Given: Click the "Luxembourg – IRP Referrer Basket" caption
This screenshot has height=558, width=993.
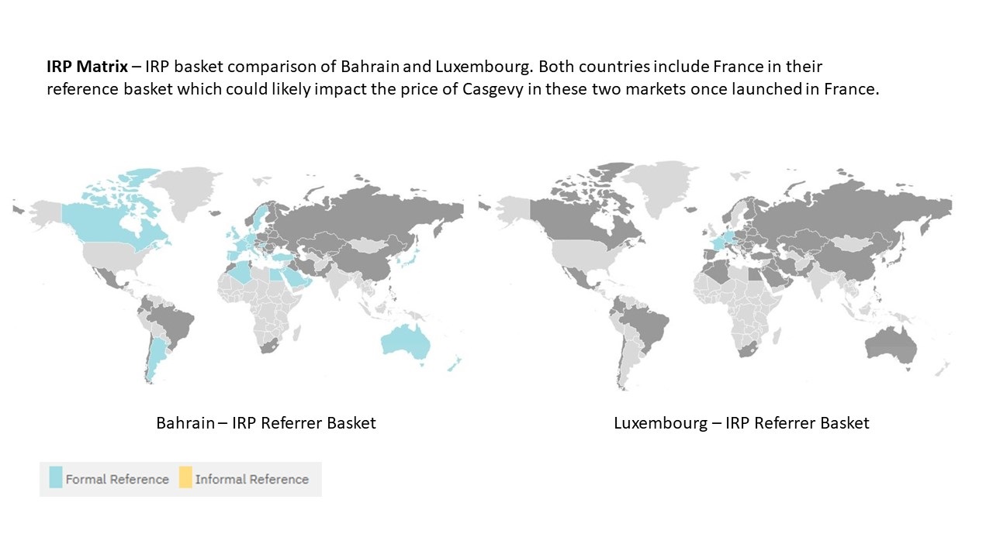Looking at the screenshot, I should tap(741, 423).
